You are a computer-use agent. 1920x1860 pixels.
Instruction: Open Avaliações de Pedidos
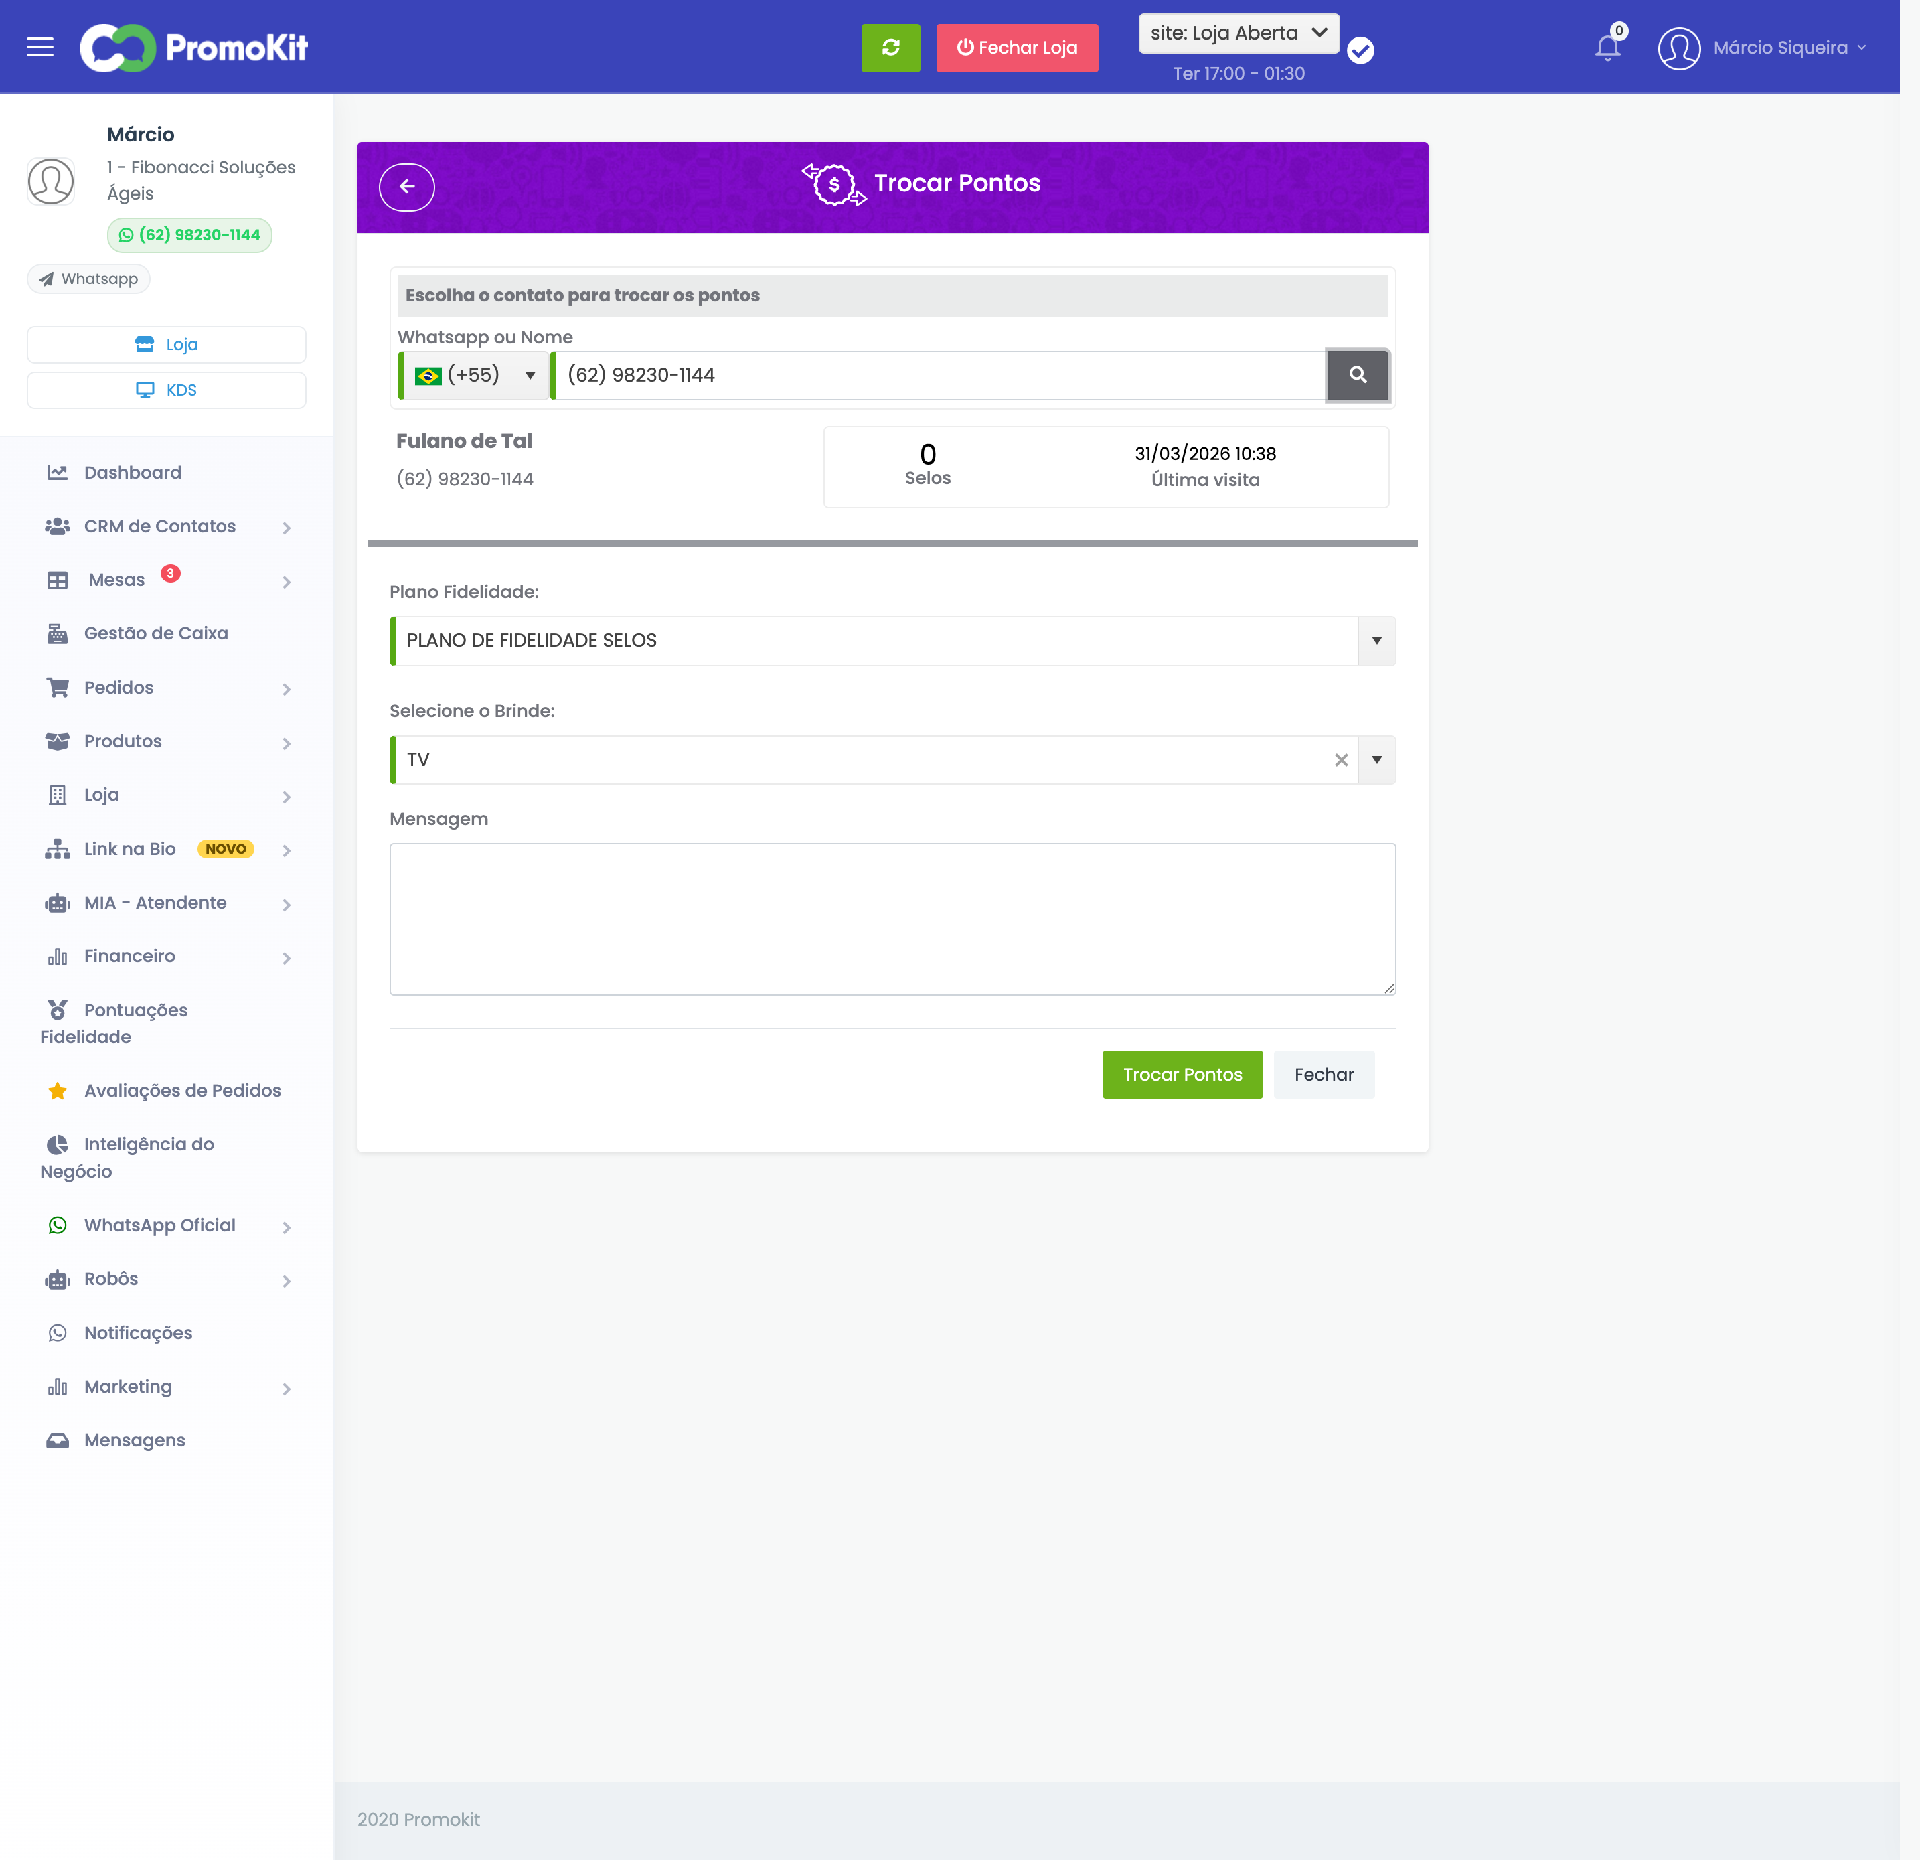pos(182,1091)
